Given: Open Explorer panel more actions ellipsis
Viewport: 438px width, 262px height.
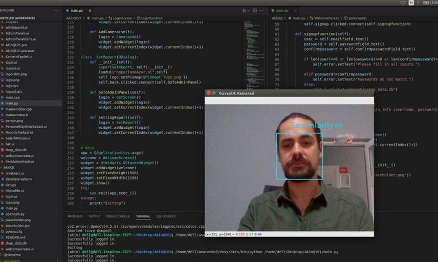Looking at the screenshot, I should pos(56,11).
